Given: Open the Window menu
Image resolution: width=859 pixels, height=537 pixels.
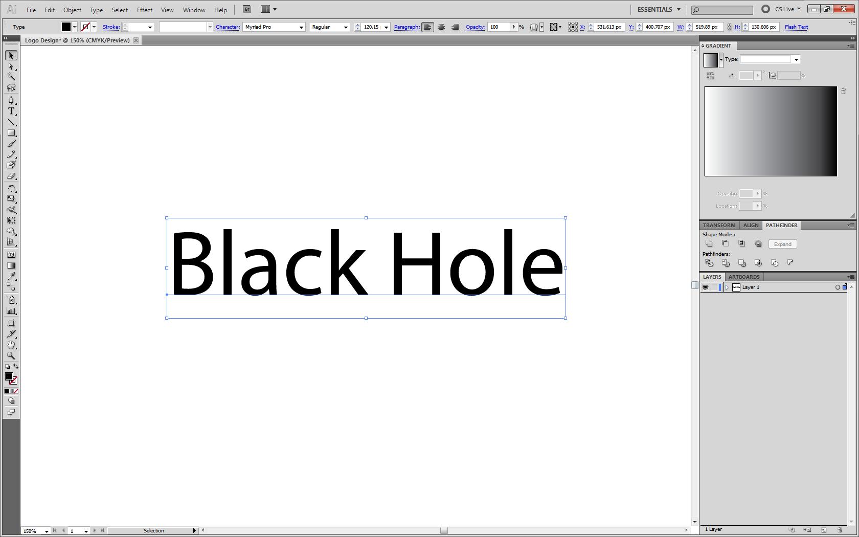Looking at the screenshot, I should click(x=194, y=10).
